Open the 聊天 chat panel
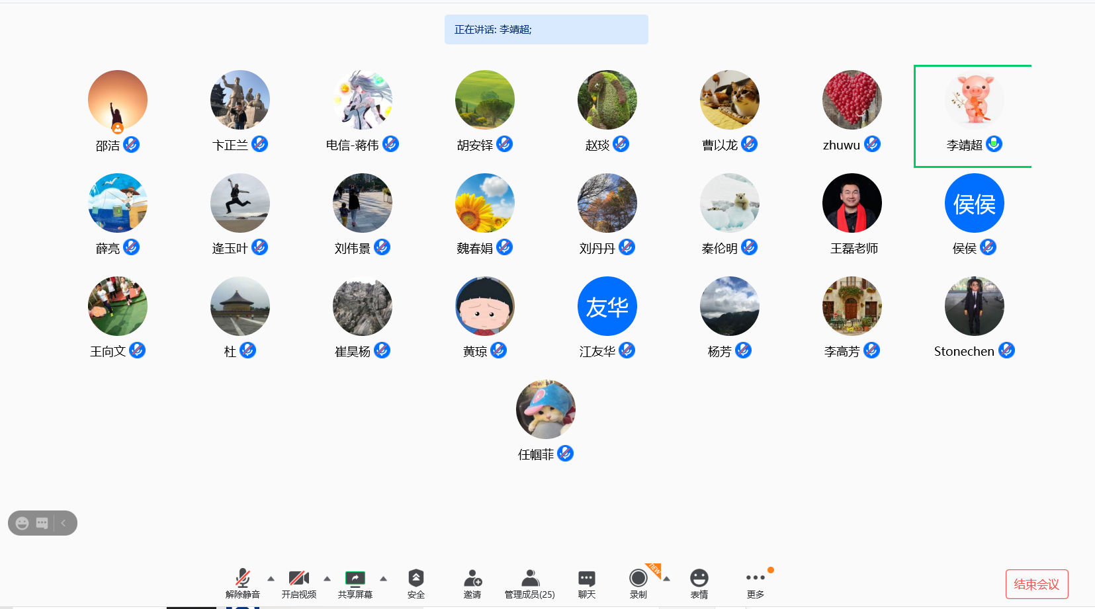This screenshot has height=609, width=1095. (586, 579)
